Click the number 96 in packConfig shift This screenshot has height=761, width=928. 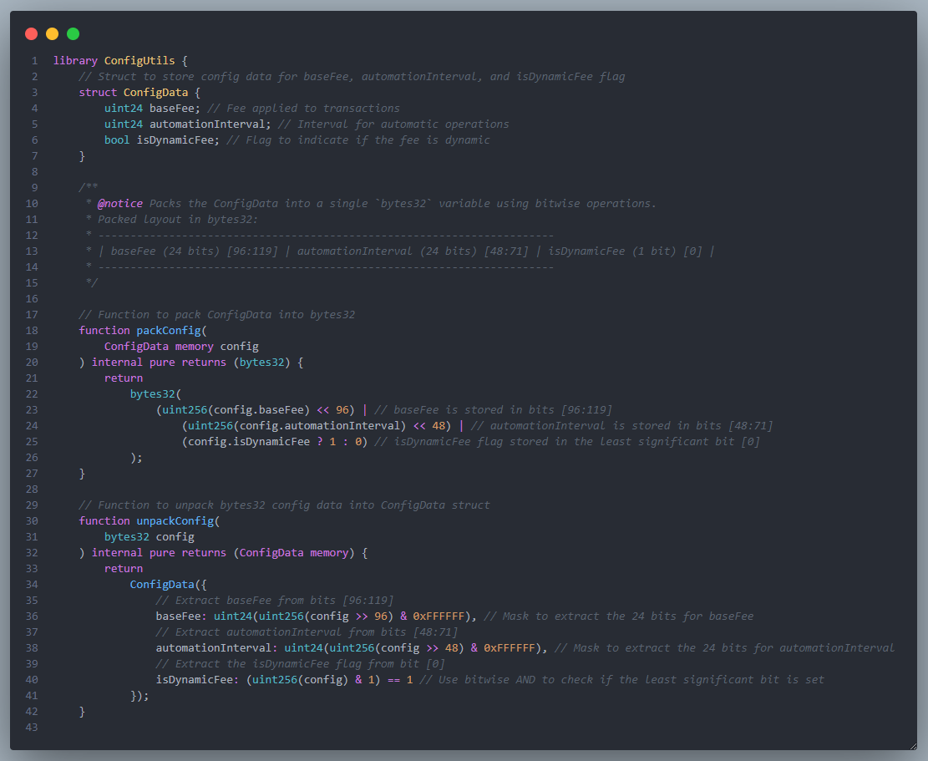pos(342,410)
